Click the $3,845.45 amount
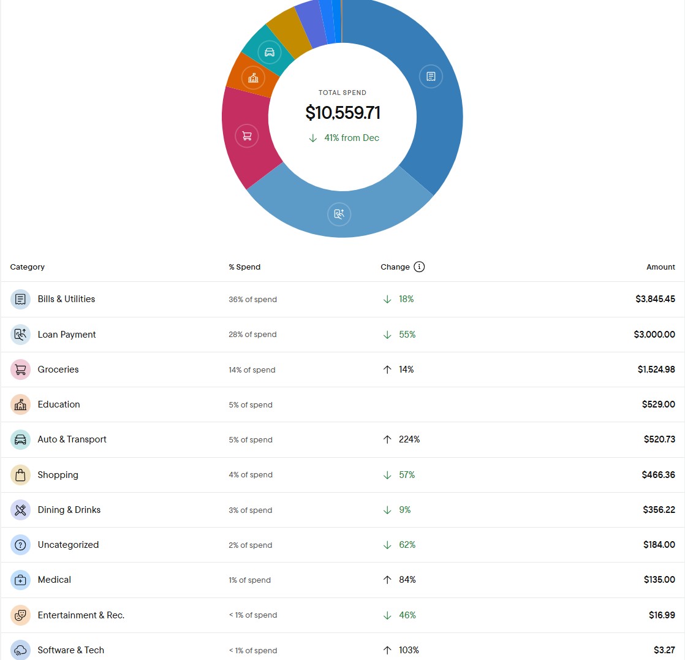 pos(655,299)
